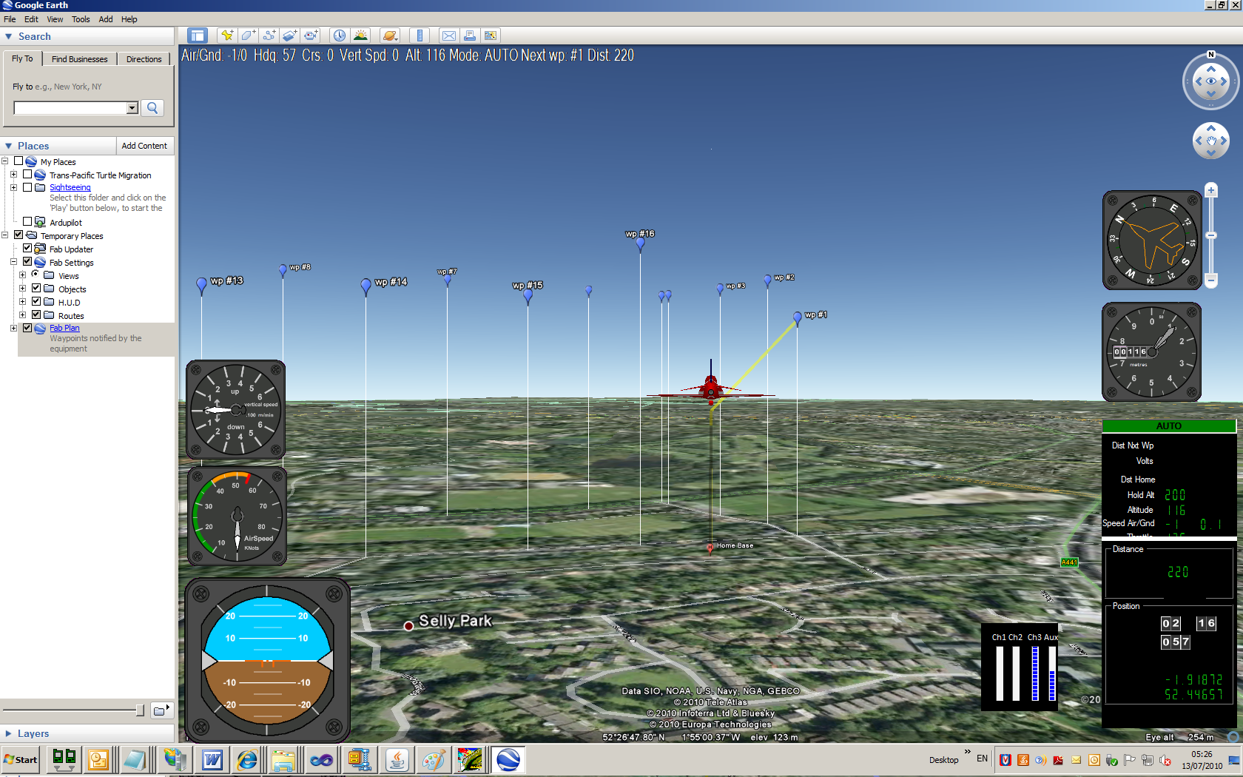
Task: Click the Email envelope toolbar icon
Action: (448, 36)
